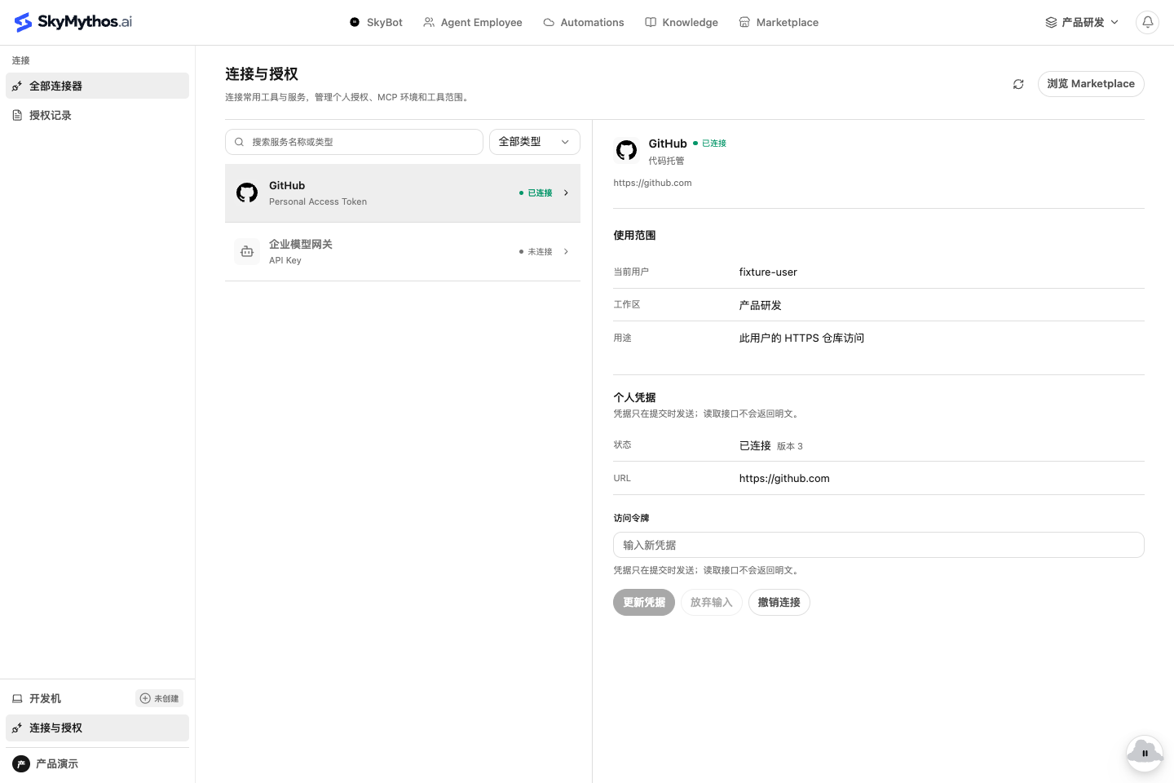
Task: Click the 浏览 Marketplace button
Action: 1091,84
